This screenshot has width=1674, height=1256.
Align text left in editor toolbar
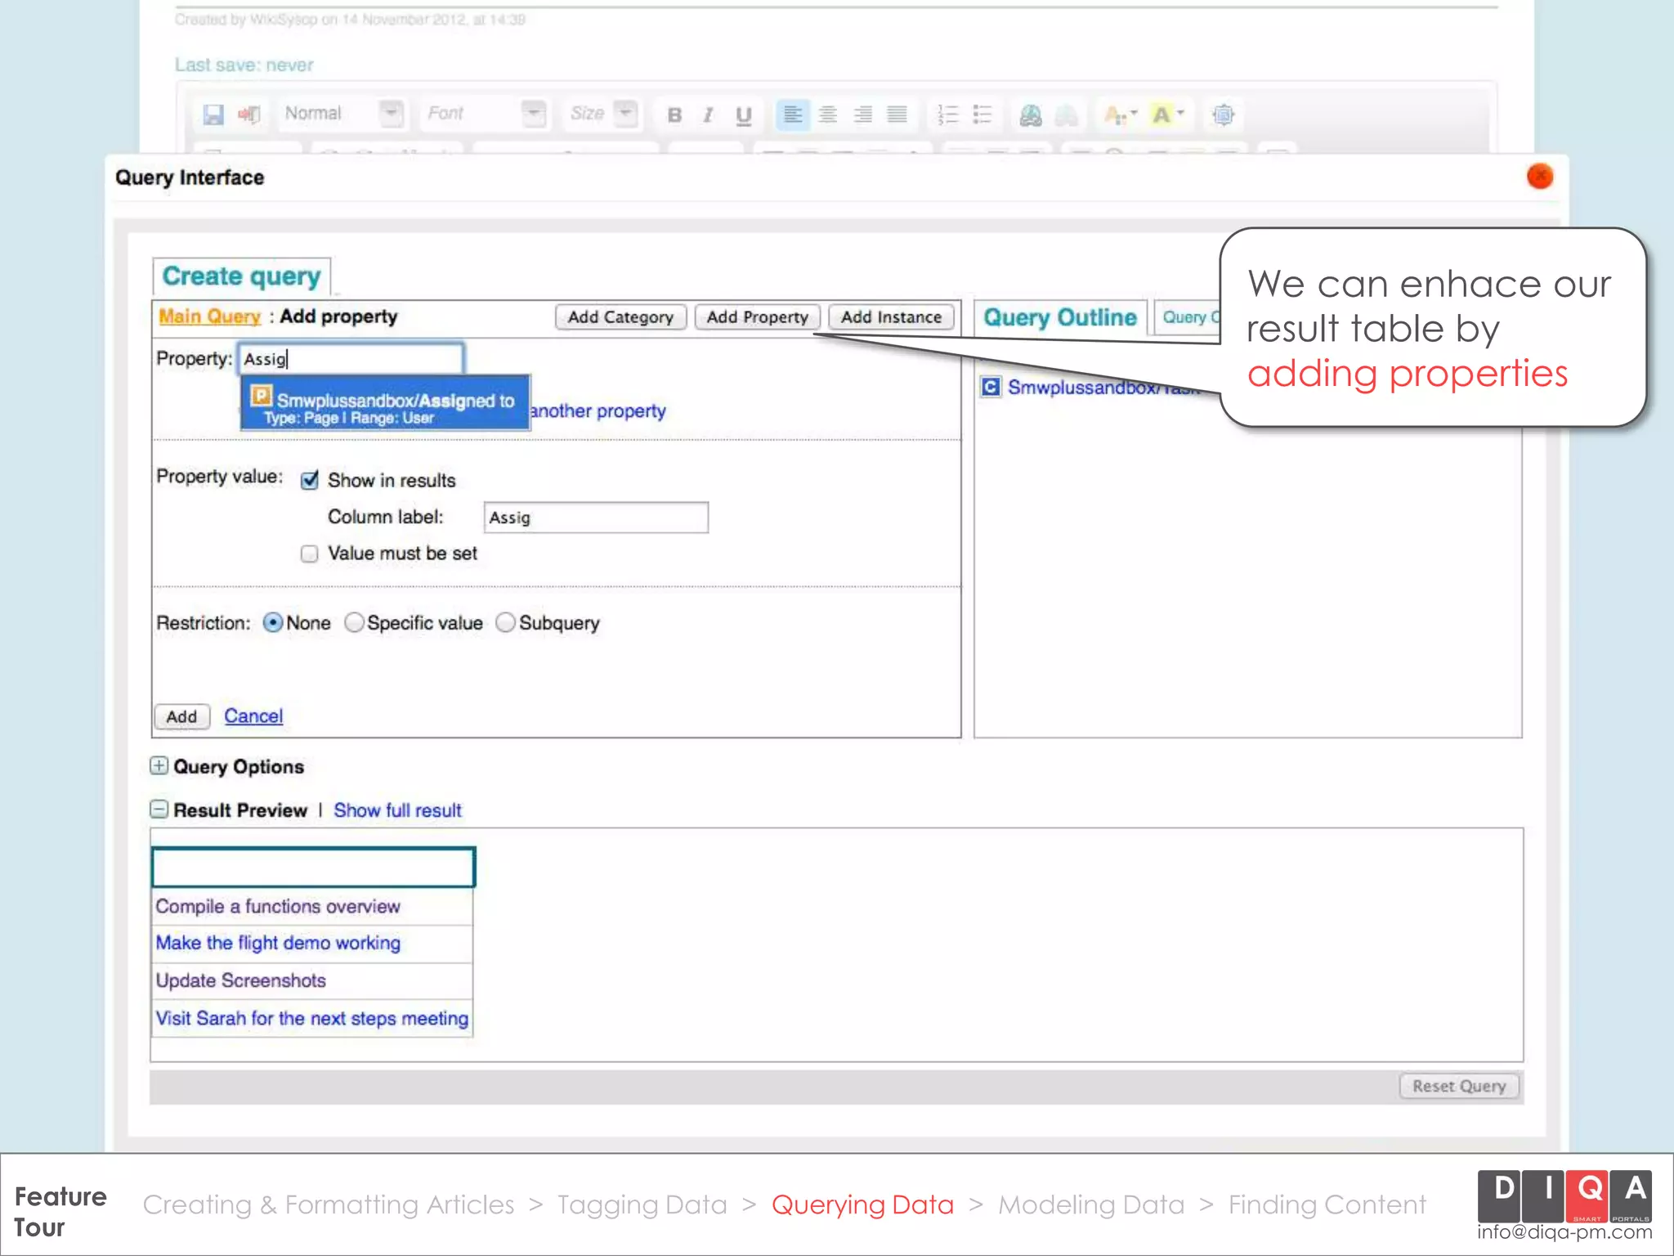(x=792, y=114)
